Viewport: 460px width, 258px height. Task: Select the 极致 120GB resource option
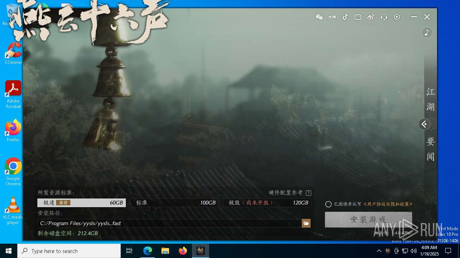[x=267, y=203]
